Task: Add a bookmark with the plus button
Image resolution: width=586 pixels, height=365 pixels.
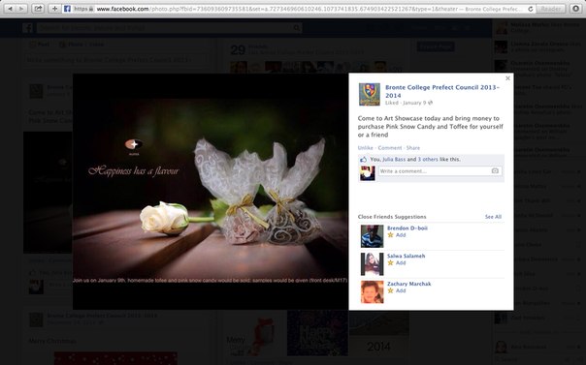Action: (54, 8)
